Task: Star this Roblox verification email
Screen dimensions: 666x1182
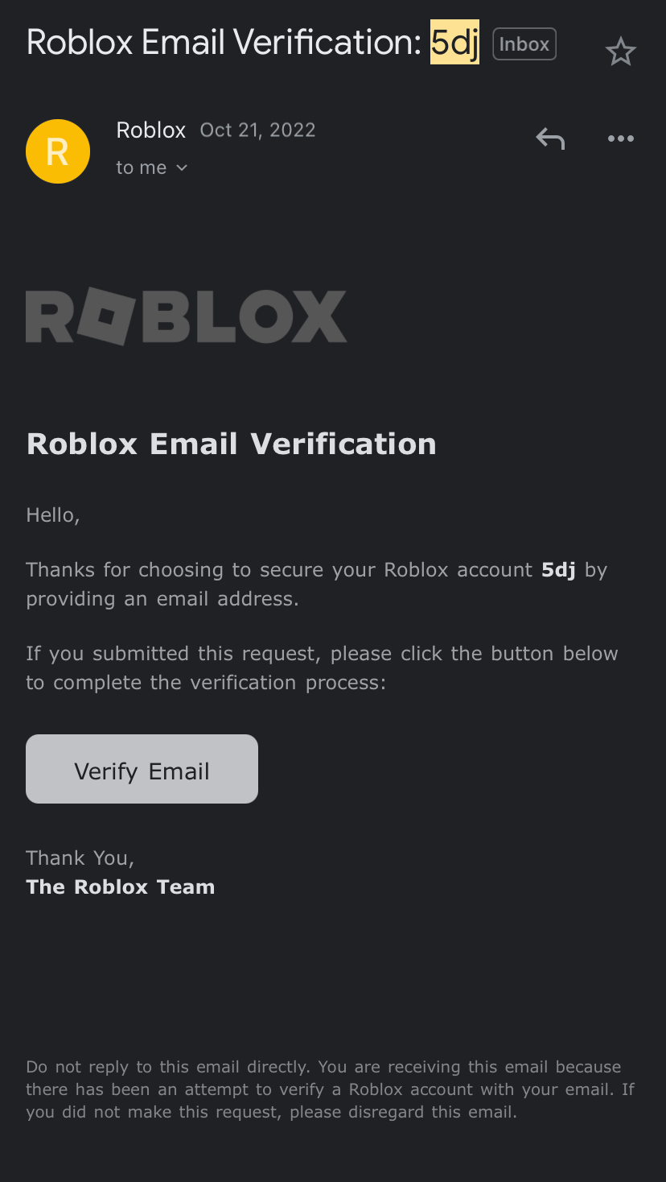Action: 620,52
